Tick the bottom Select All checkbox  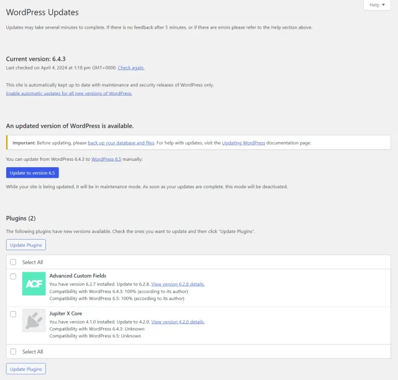click(x=13, y=351)
